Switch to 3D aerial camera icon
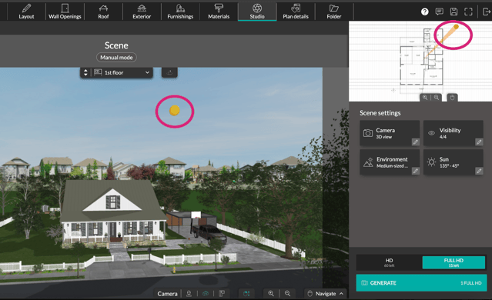 [x=206, y=293]
